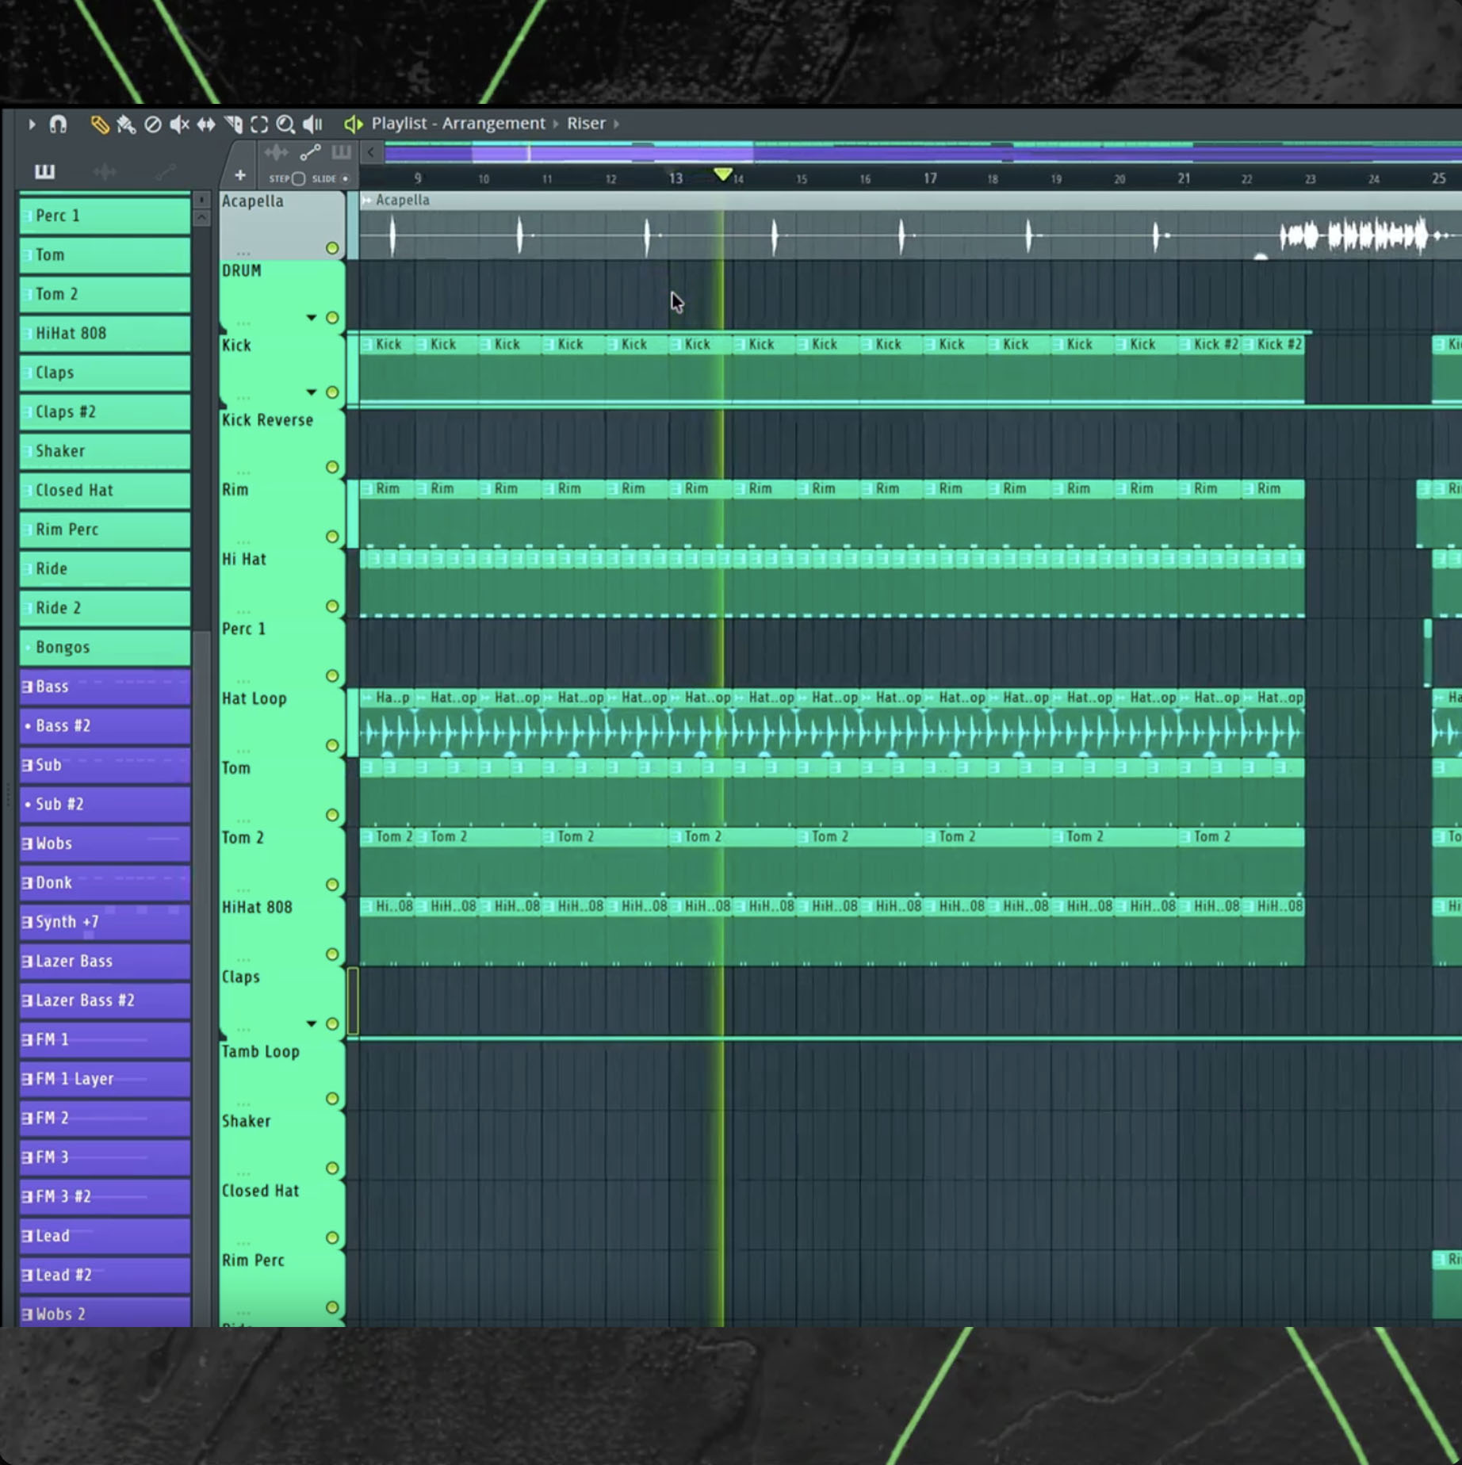Click the scroll-left arrow beside the overview bar
1462x1465 pixels.
point(370,152)
